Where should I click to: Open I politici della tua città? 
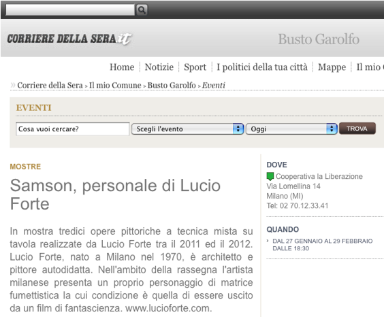(x=262, y=67)
